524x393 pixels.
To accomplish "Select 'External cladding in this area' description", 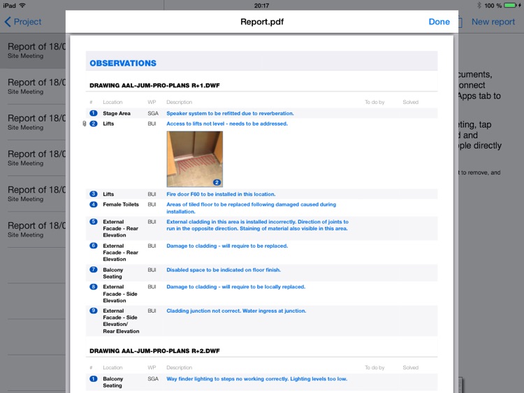I will (257, 225).
